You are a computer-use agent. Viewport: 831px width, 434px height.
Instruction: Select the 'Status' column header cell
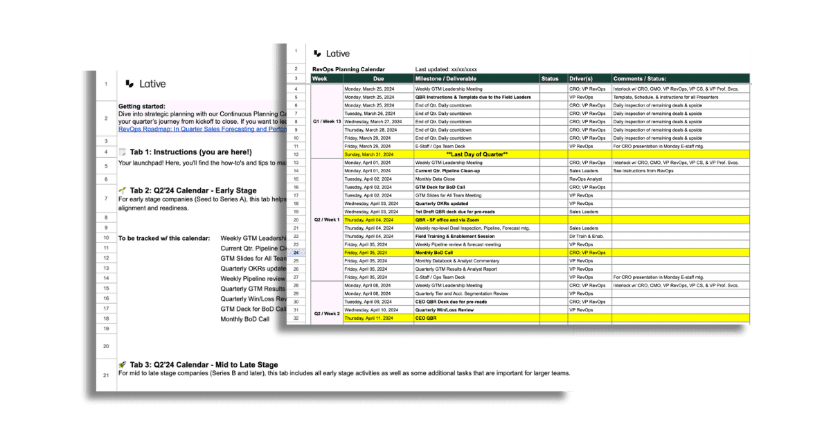tap(553, 78)
